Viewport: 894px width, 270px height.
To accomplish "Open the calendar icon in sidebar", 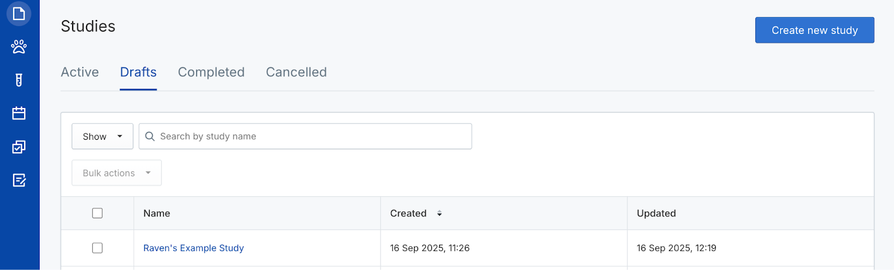I will [19, 113].
